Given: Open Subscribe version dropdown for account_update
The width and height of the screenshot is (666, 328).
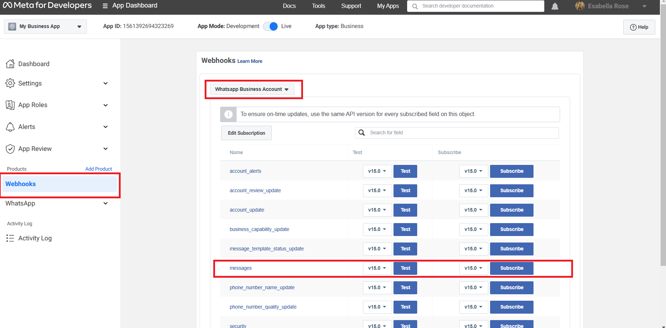Looking at the screenshot, I should coord(473,210).
